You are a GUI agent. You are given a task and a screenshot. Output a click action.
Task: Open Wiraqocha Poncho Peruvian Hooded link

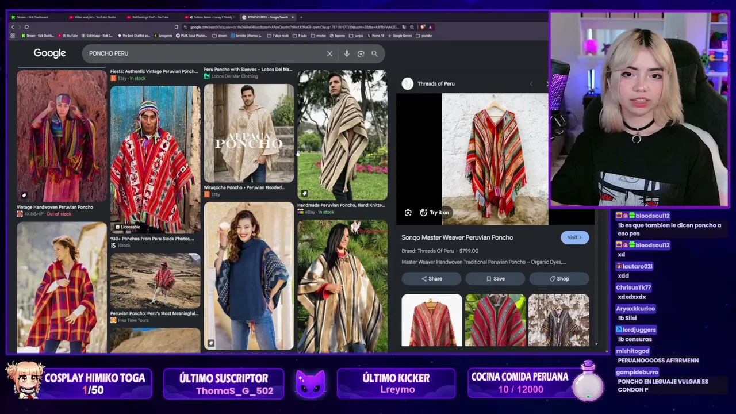pyautogui.click(x=244, y=187)
